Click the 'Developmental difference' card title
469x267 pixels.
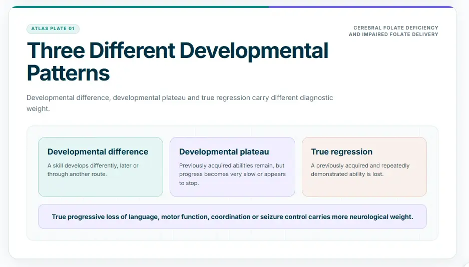(98, 151)
